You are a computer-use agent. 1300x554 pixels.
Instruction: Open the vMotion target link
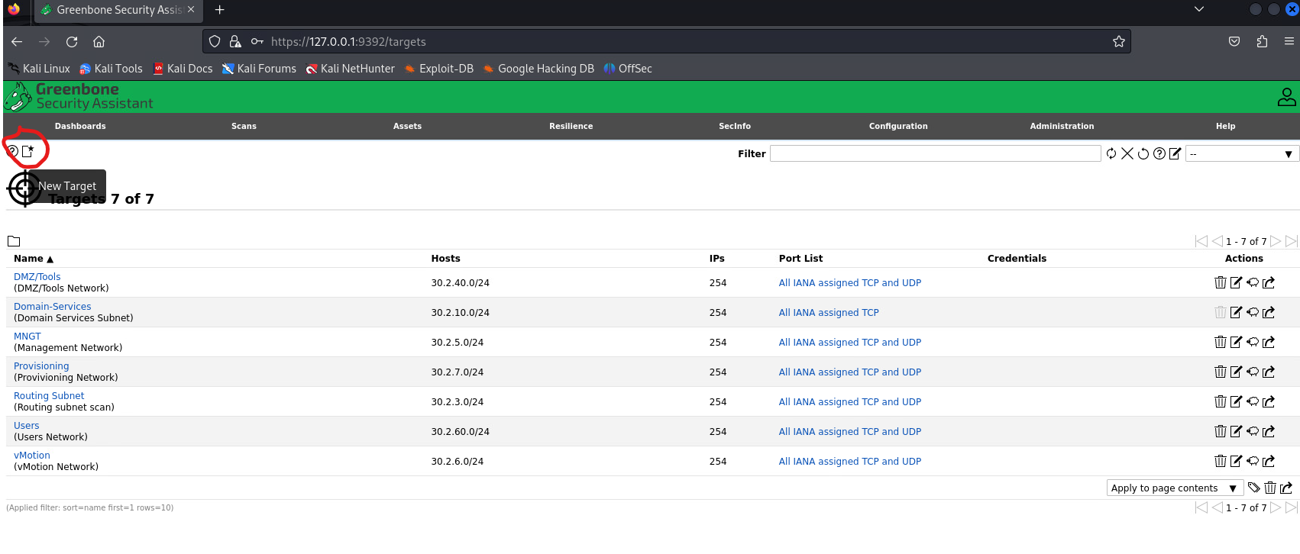32,456
